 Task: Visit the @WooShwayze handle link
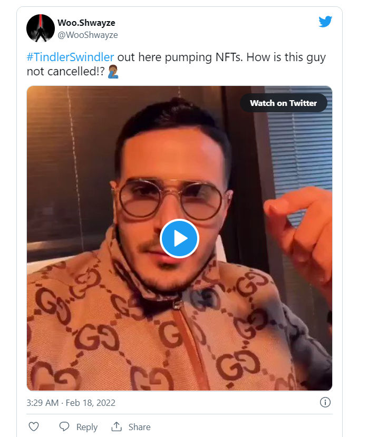[88, 35]
